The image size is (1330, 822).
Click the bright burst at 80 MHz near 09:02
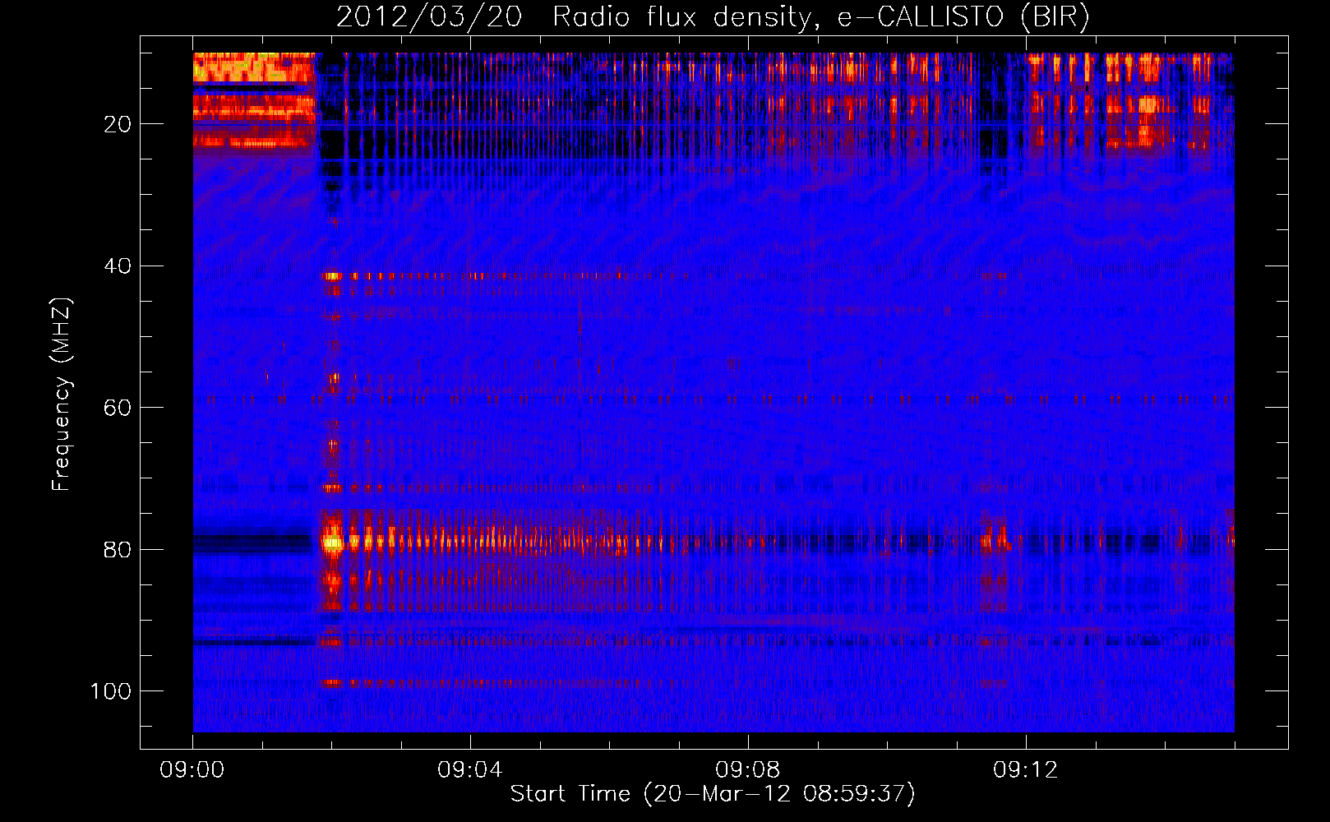coord(332,542)
